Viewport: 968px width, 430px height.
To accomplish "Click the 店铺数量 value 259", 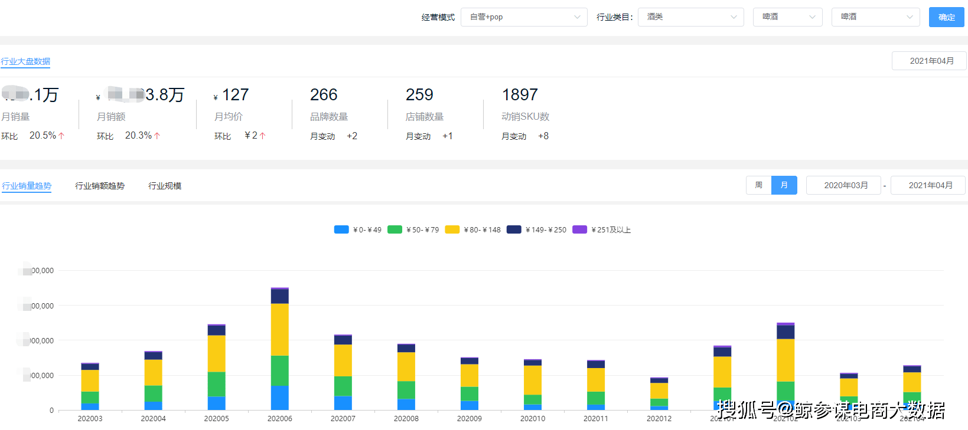I will [419, 94].
